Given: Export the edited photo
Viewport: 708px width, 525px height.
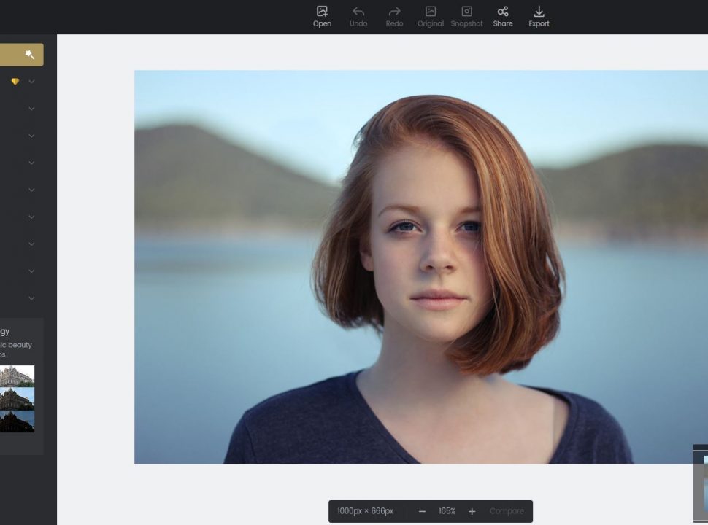Looking at the screenshot, I should point(539,16).
